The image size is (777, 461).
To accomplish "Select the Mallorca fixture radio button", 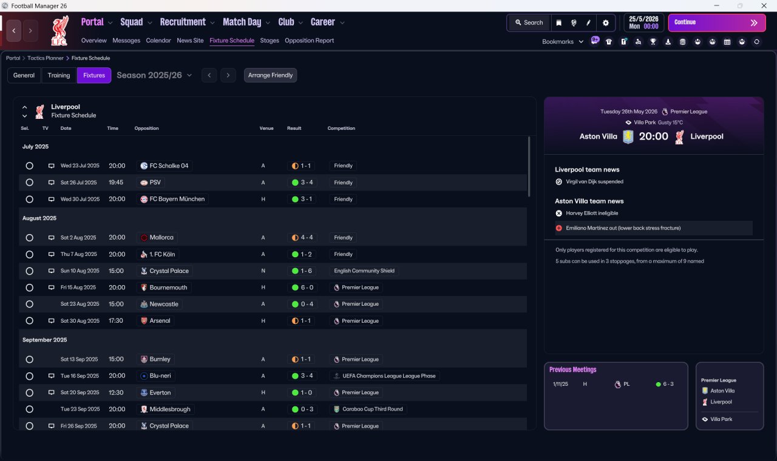I will (x=29, y=238).
